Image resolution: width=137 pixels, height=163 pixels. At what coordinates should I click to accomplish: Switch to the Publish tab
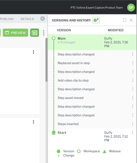(7, 19)
